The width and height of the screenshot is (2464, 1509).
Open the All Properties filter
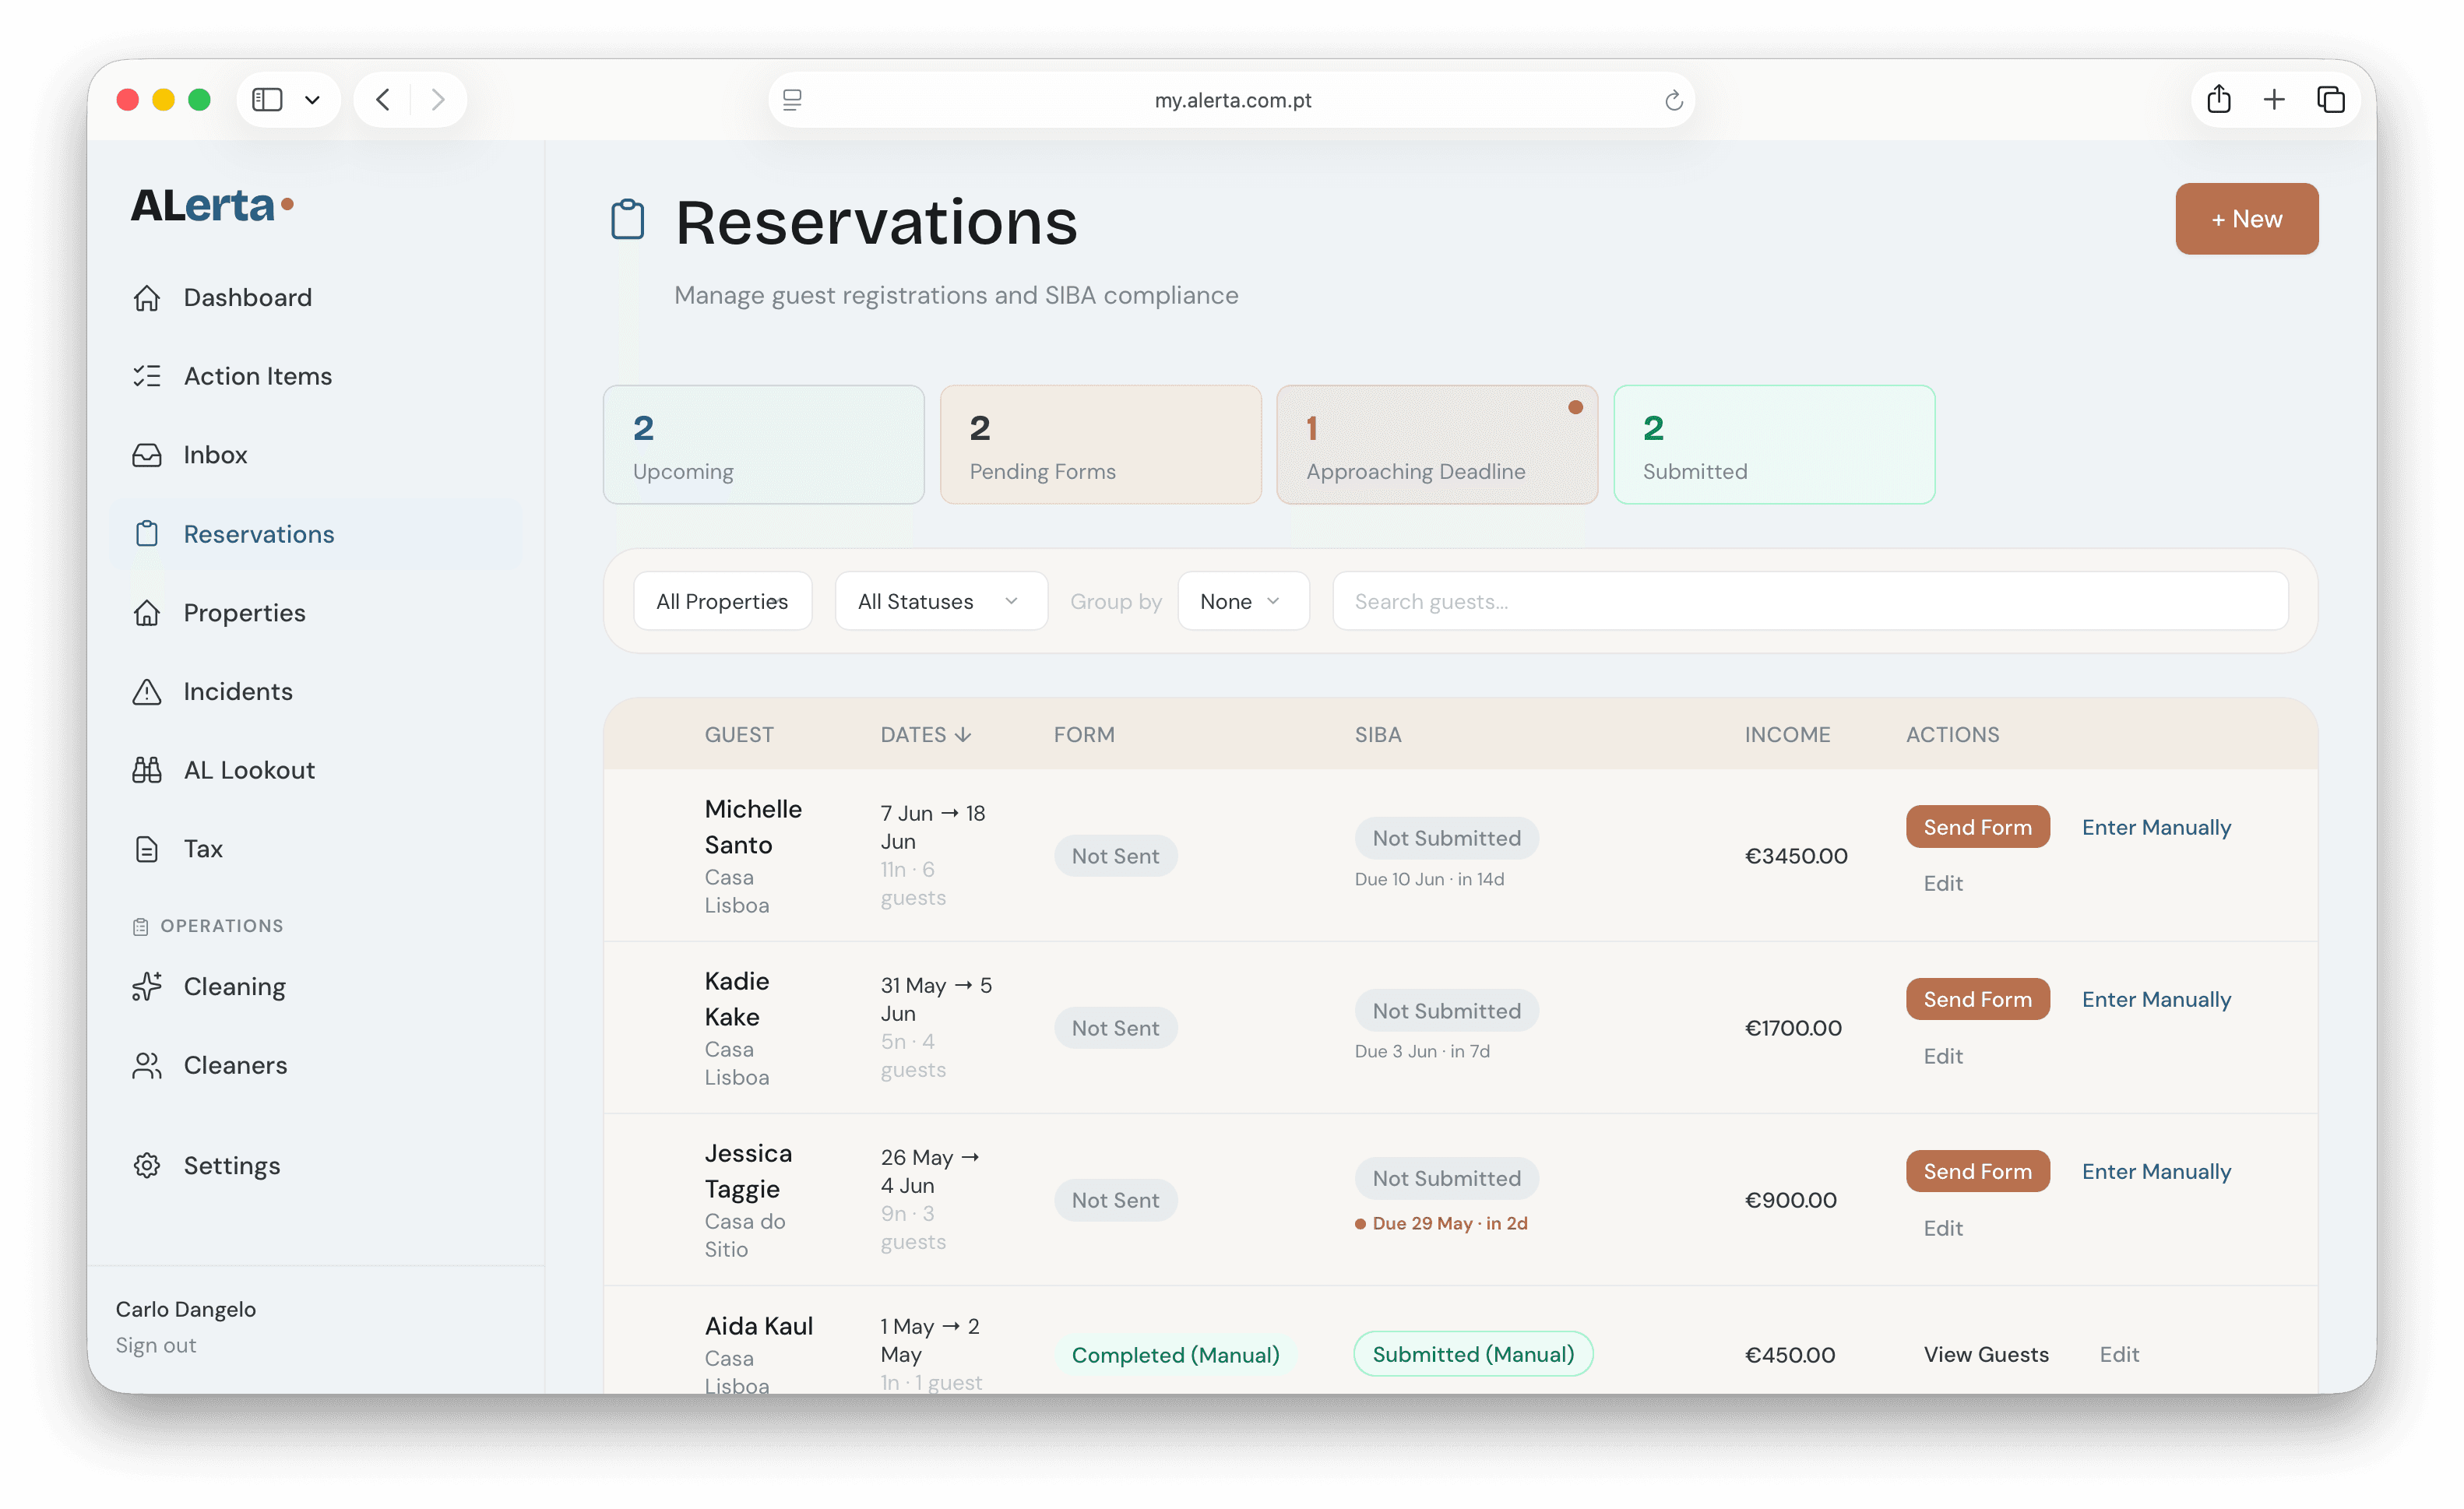pyautogui.click(x=722, y=601)
